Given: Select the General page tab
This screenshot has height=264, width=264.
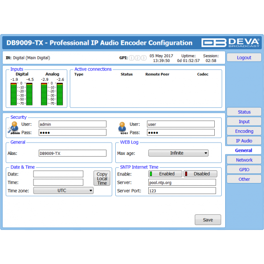Looking at the screenshot, I should pyautogui.click(x=243, y=150).
